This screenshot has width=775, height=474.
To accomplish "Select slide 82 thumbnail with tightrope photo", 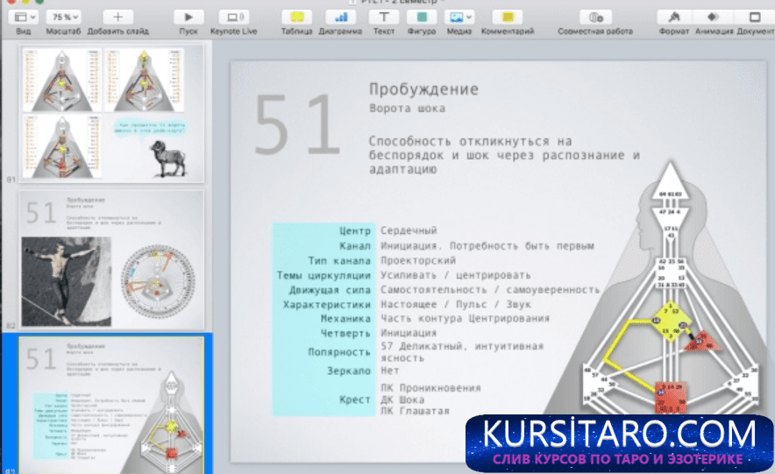I will (x=111, y=259).
